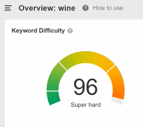Click the gray left sidebar strip

point(2,73)
